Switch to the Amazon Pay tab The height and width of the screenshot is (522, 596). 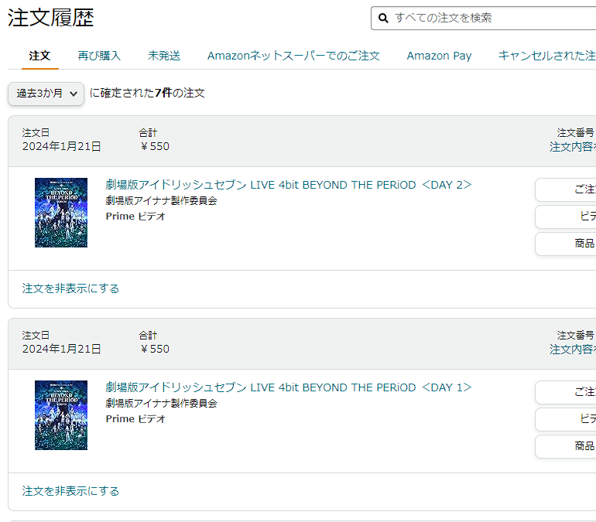click(x=439, y=56)
